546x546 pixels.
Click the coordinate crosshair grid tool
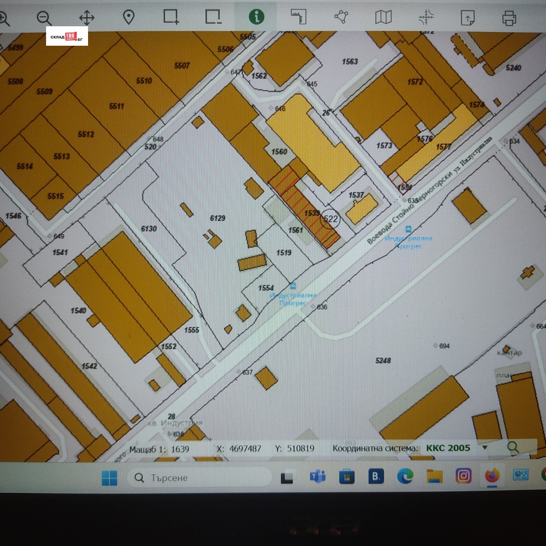pyautogui.click(x=426, y=17)
